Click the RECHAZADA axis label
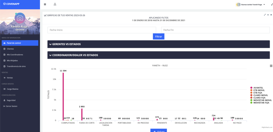Viewport: 273px width, 132px height. tap(200, 123)
